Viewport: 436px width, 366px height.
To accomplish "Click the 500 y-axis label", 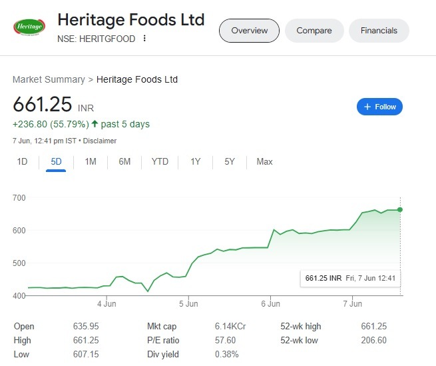I will 19,263.
